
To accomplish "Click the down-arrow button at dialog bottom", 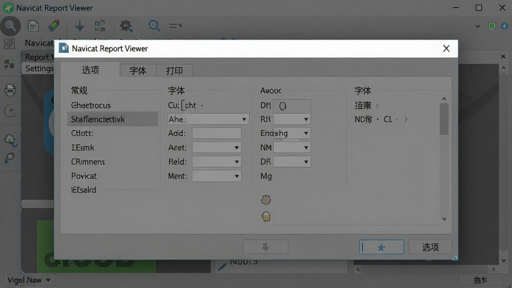I will pos(265,247).
